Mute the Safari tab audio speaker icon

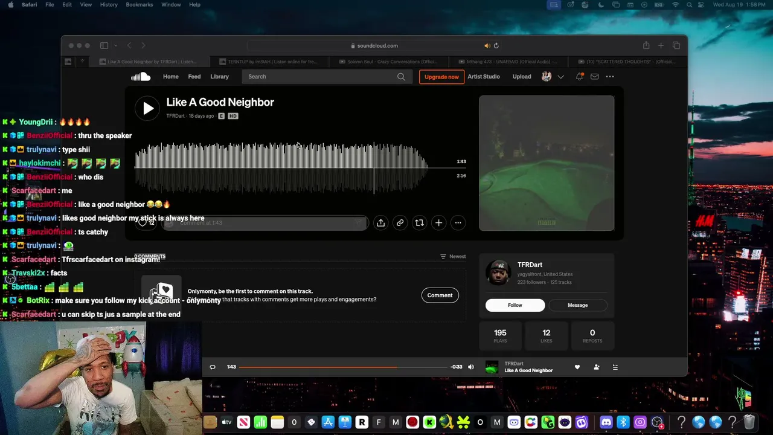pyautogui.click(x=487, y=46)
